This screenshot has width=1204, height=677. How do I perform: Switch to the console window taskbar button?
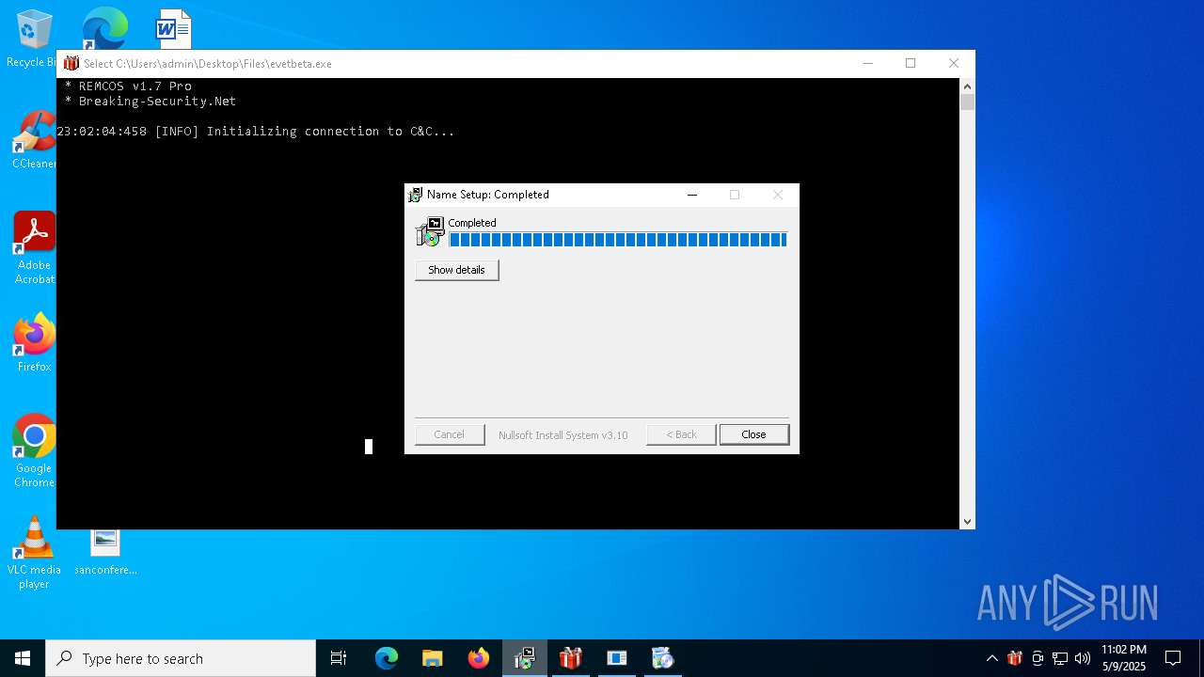click(x=617, y=658)
